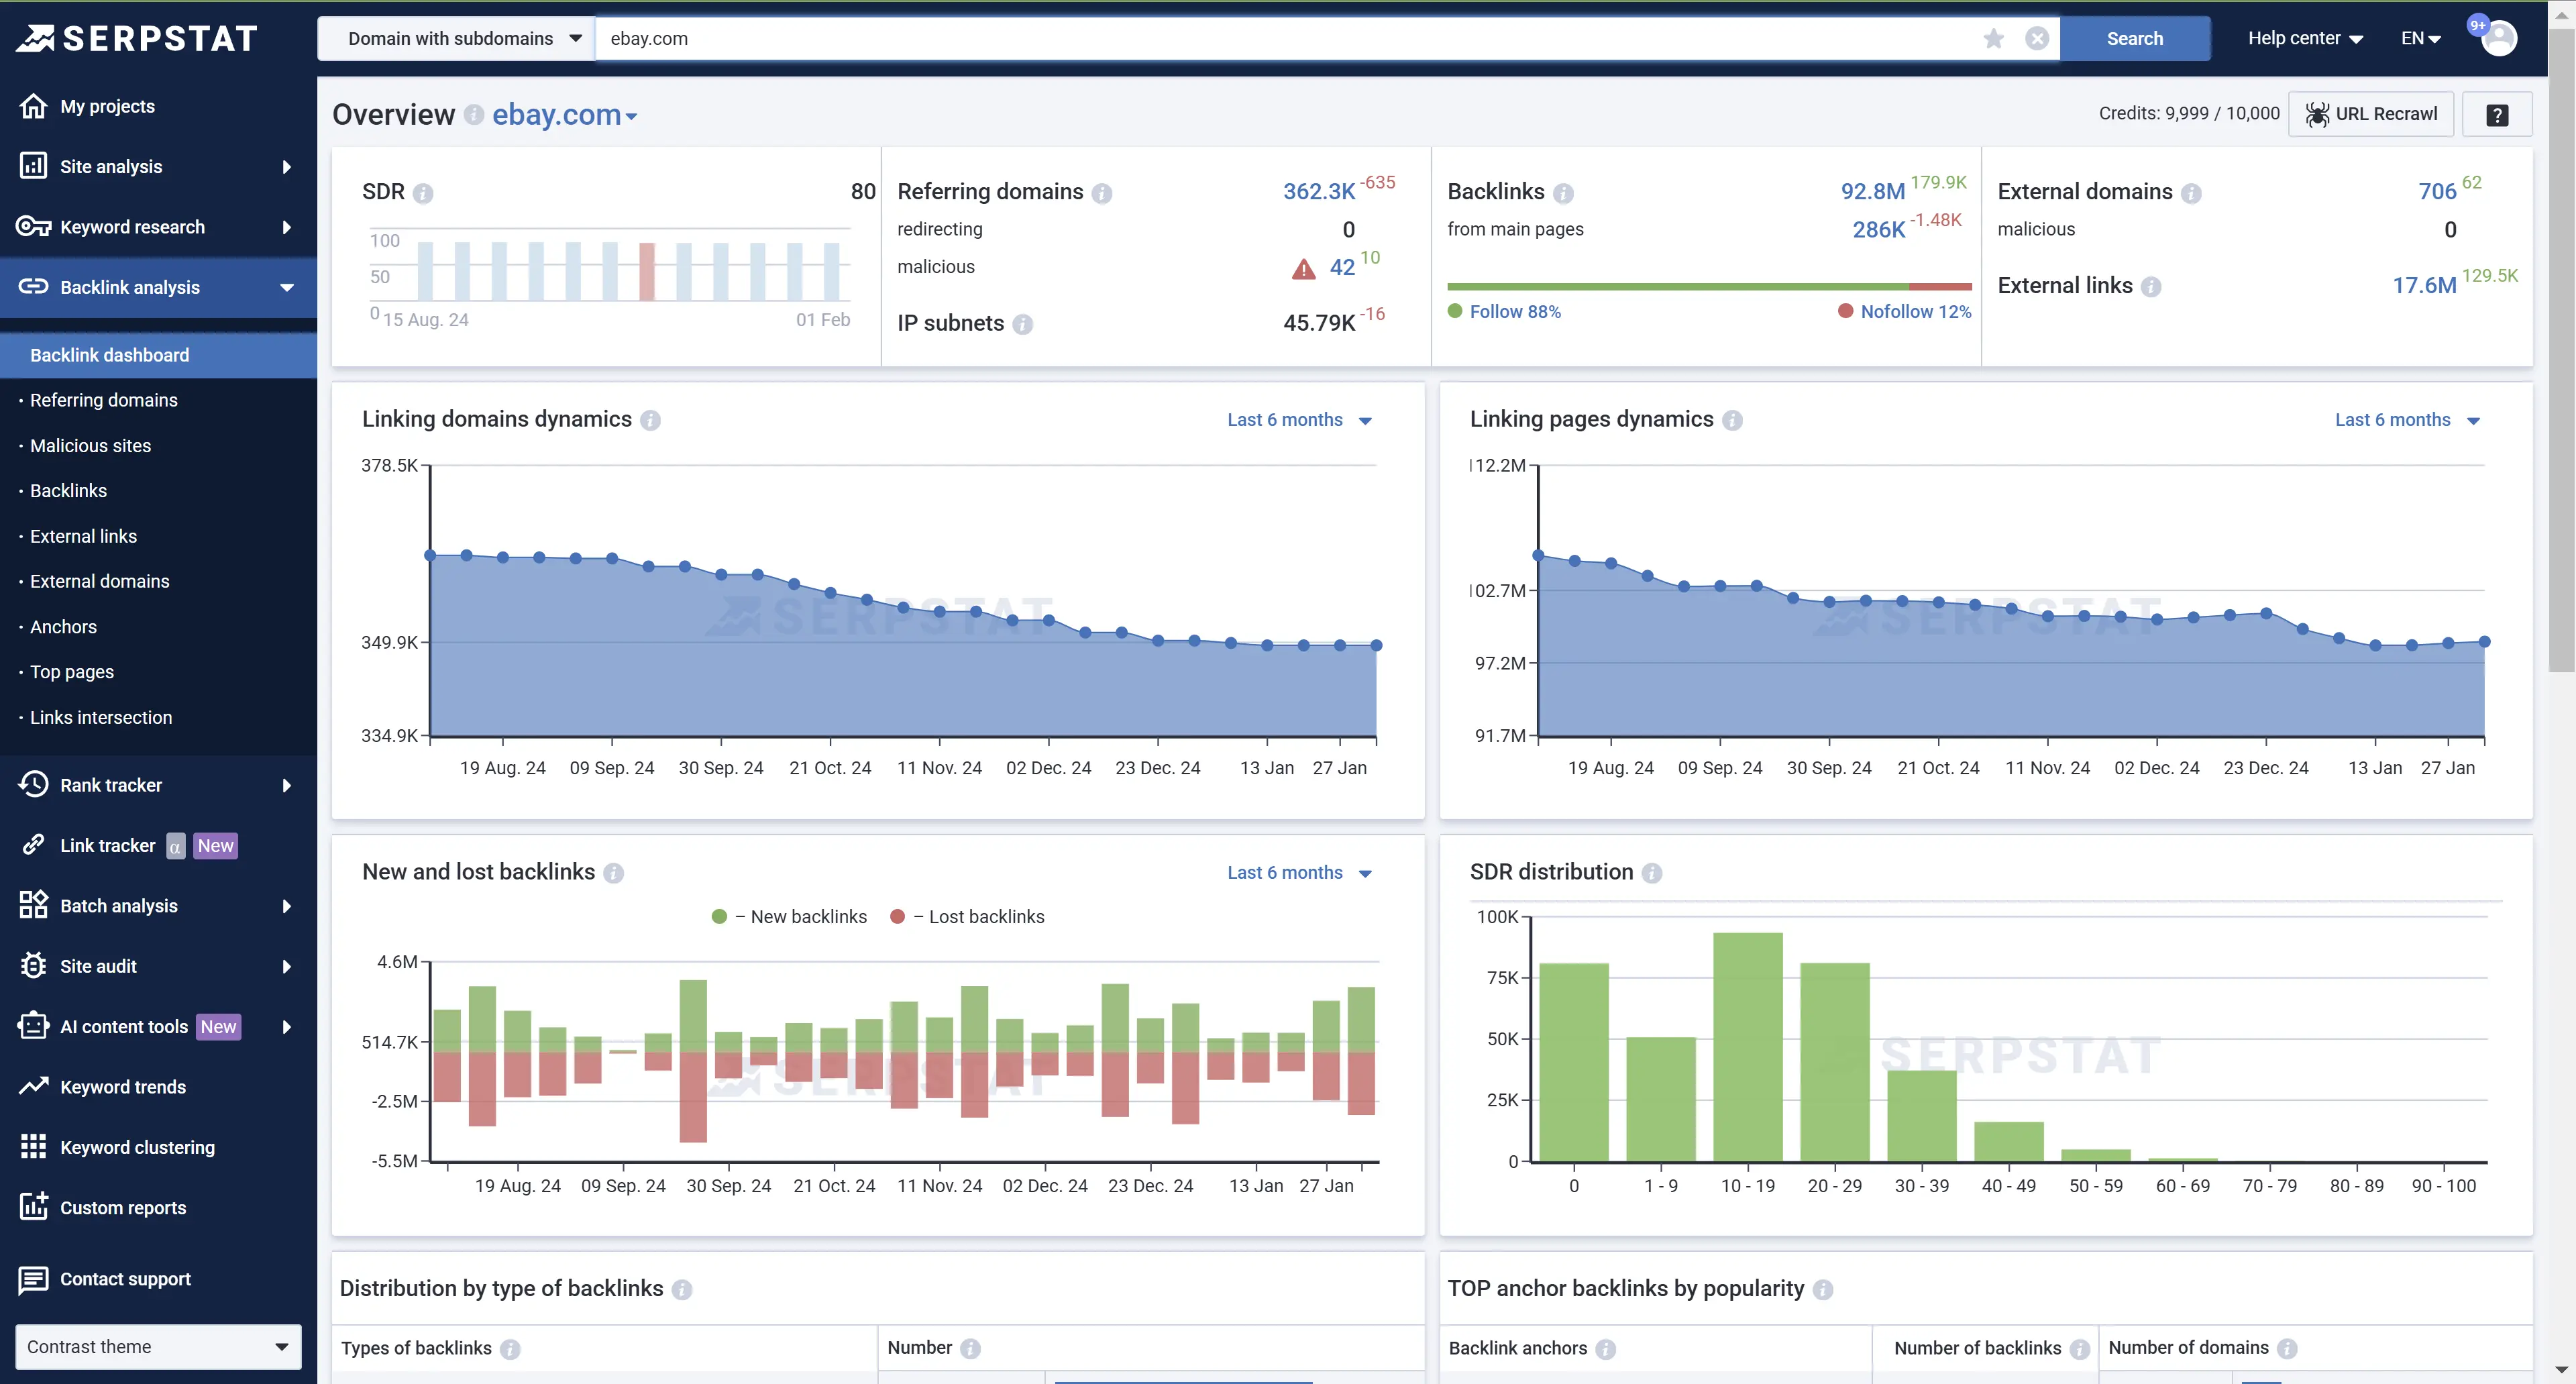This screenshot has width=2576, height=1384.
Task: Click the Batch analysis icon
Action: point(33,905)
